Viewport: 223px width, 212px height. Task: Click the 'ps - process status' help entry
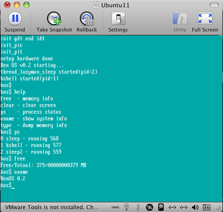(31, 112)
